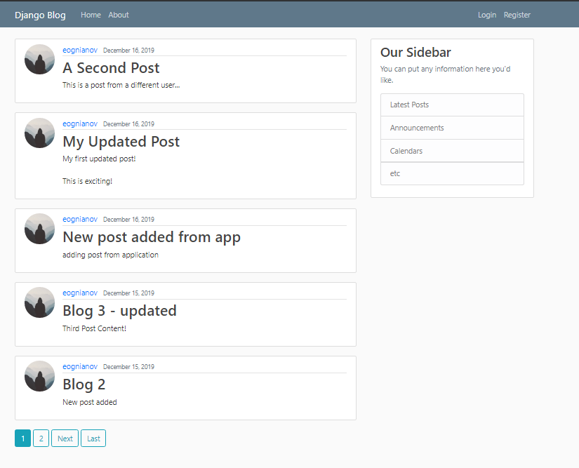Viewport: 579px width, 468px height.
Task: Click avatar image of A Second Post
Action: coord(39,59)
